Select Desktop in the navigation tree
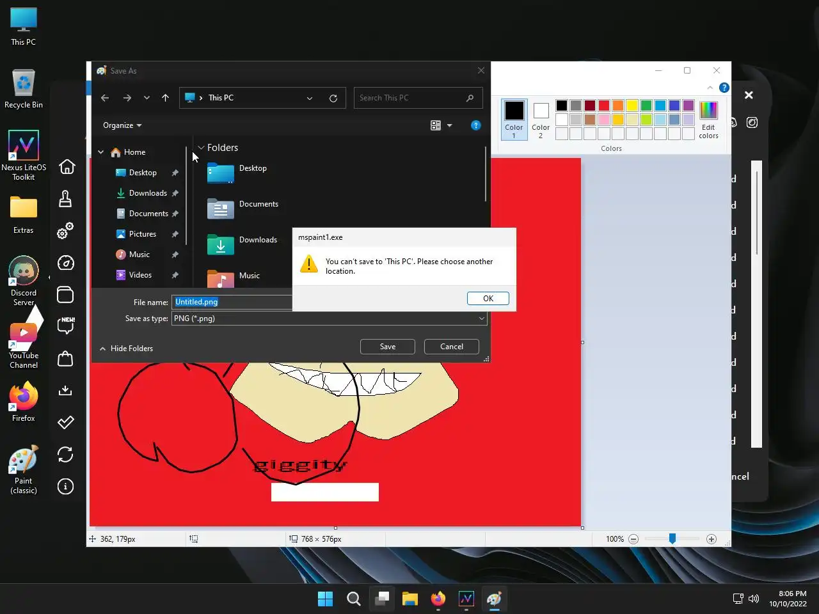Image resolution: width=819 pixels, height=614 pixels. point(143,173)
